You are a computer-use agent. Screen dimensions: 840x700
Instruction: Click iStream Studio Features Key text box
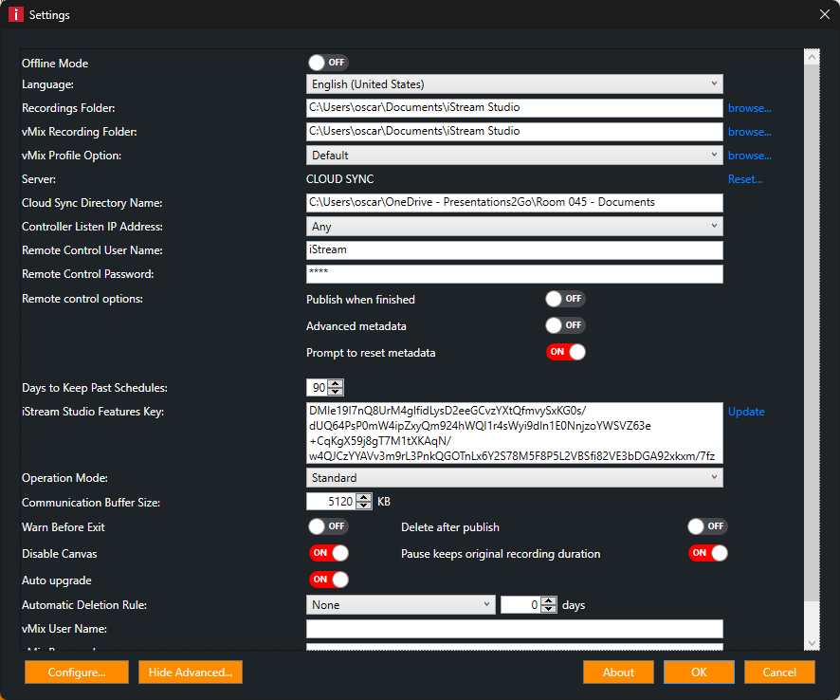pyautogui.click(x=514, y=433)
